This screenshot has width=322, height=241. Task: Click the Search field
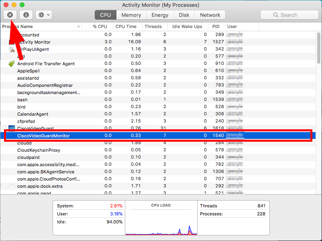tap(289, 15)
